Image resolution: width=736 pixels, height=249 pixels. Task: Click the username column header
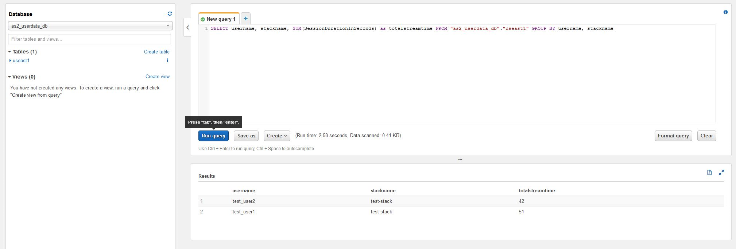click(x=244, y=190)
